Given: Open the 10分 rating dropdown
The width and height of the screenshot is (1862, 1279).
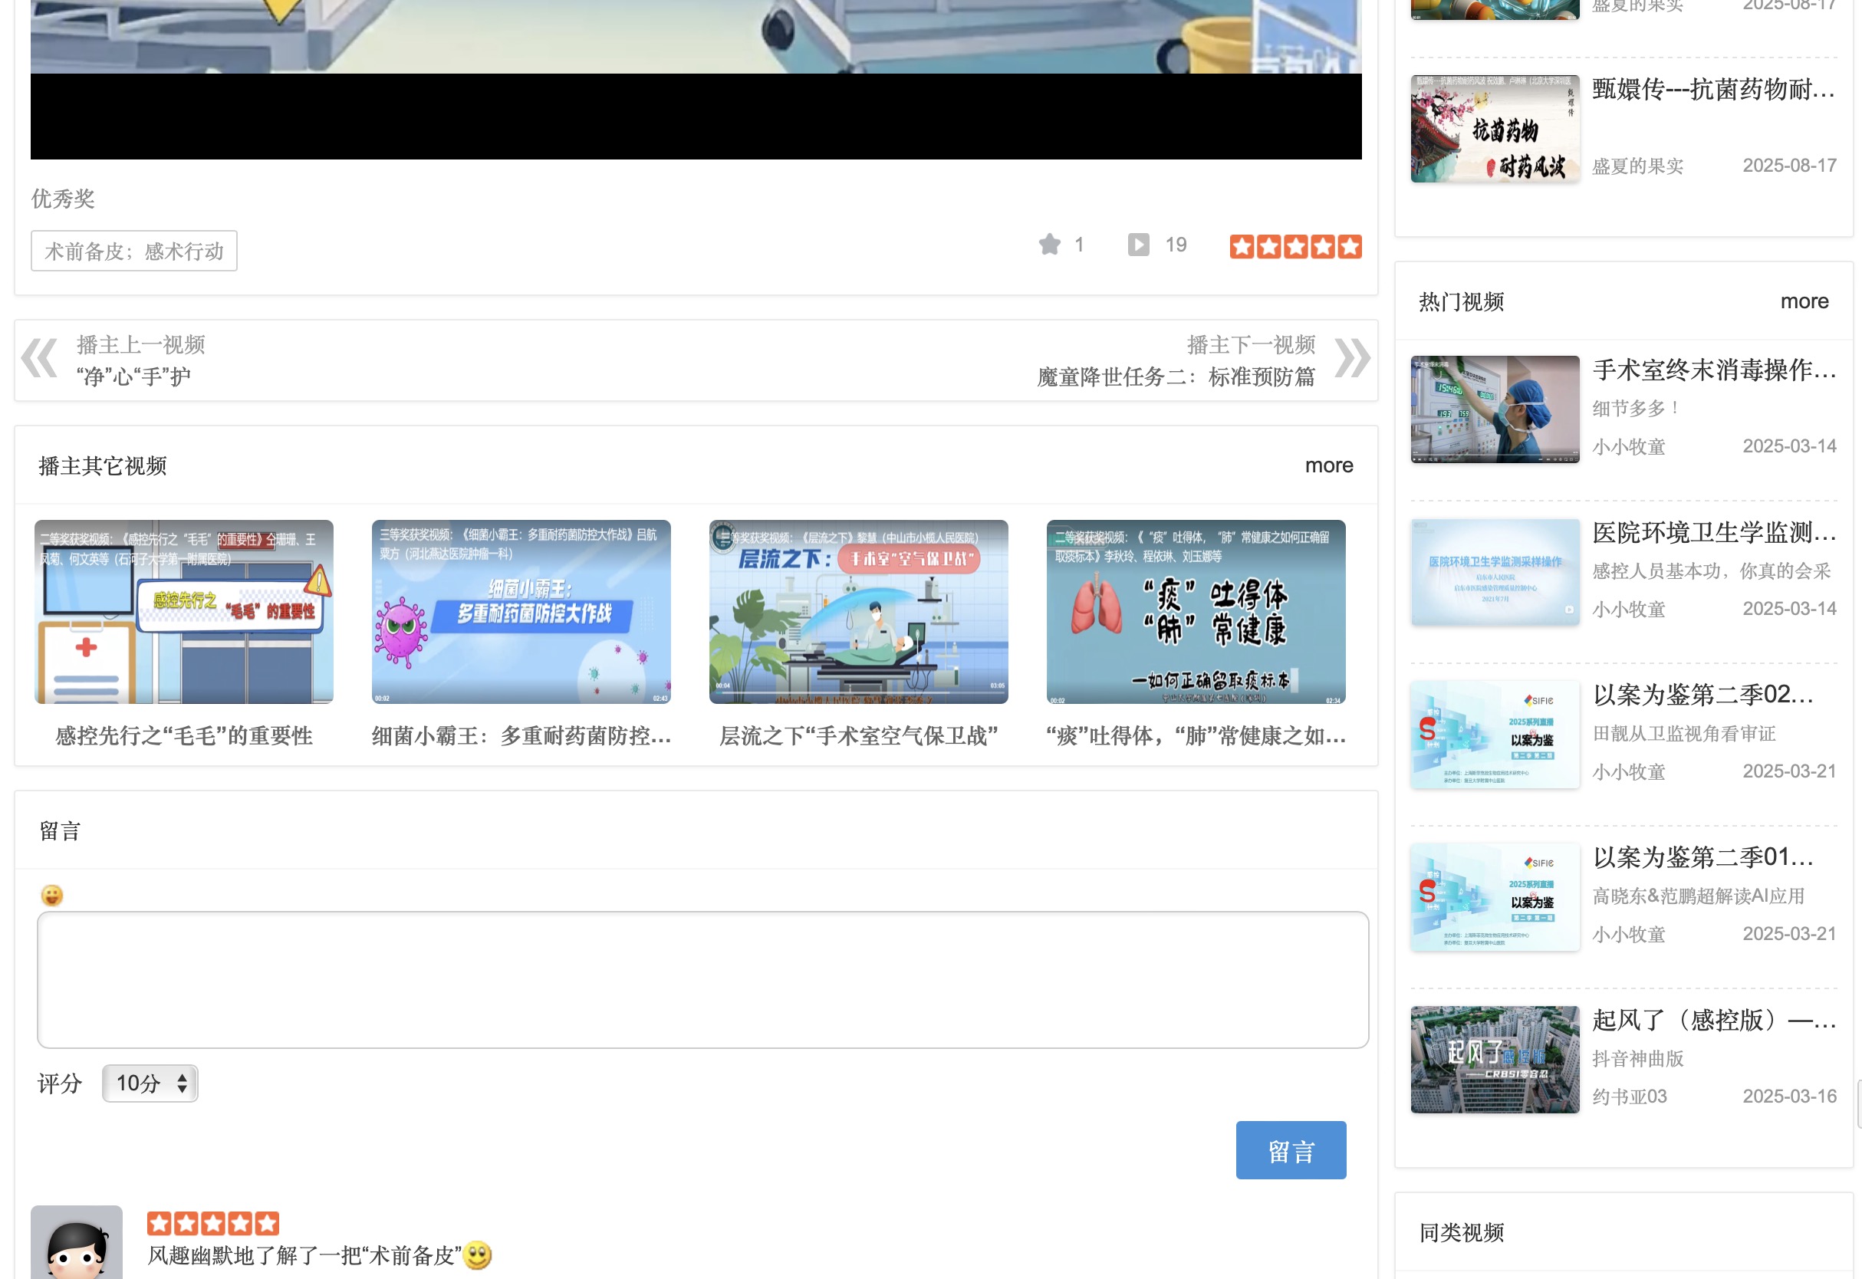Looking at the screenshot, I should [x=150, y=1083].
